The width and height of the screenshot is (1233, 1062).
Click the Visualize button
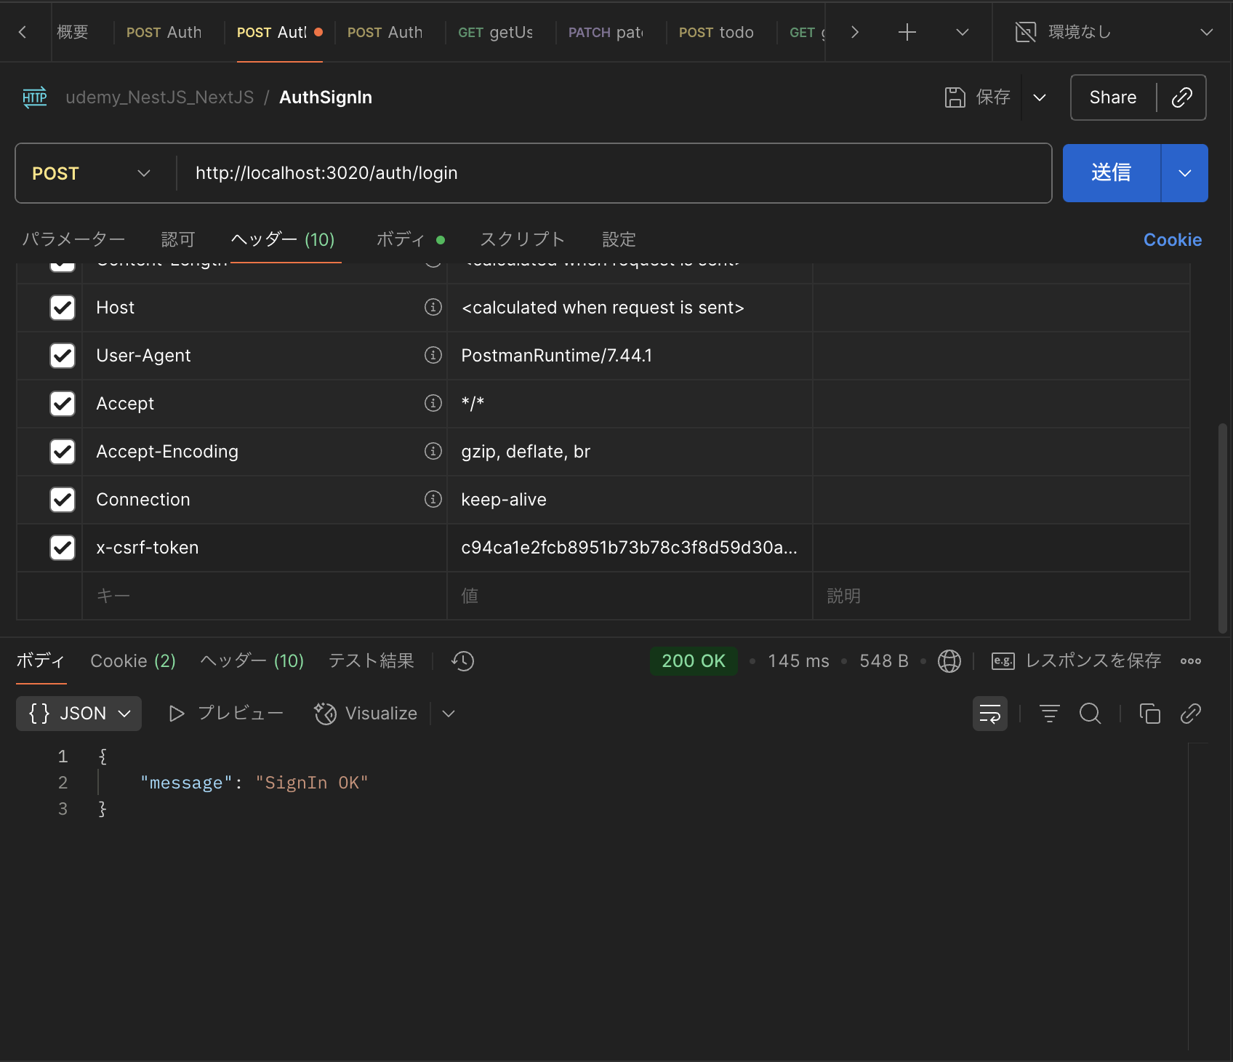366,714
